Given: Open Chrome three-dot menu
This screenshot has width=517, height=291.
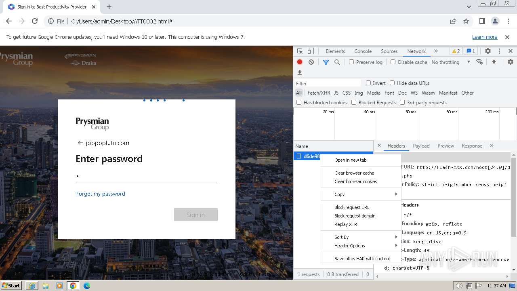Looking at the screenshot, I should click(x=508, y=21).
